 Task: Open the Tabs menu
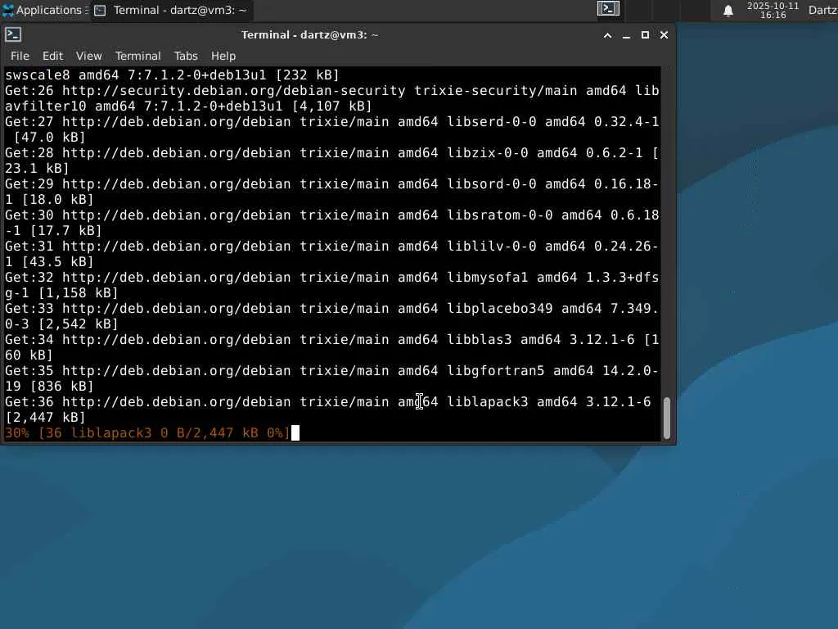tap(186, 56)
